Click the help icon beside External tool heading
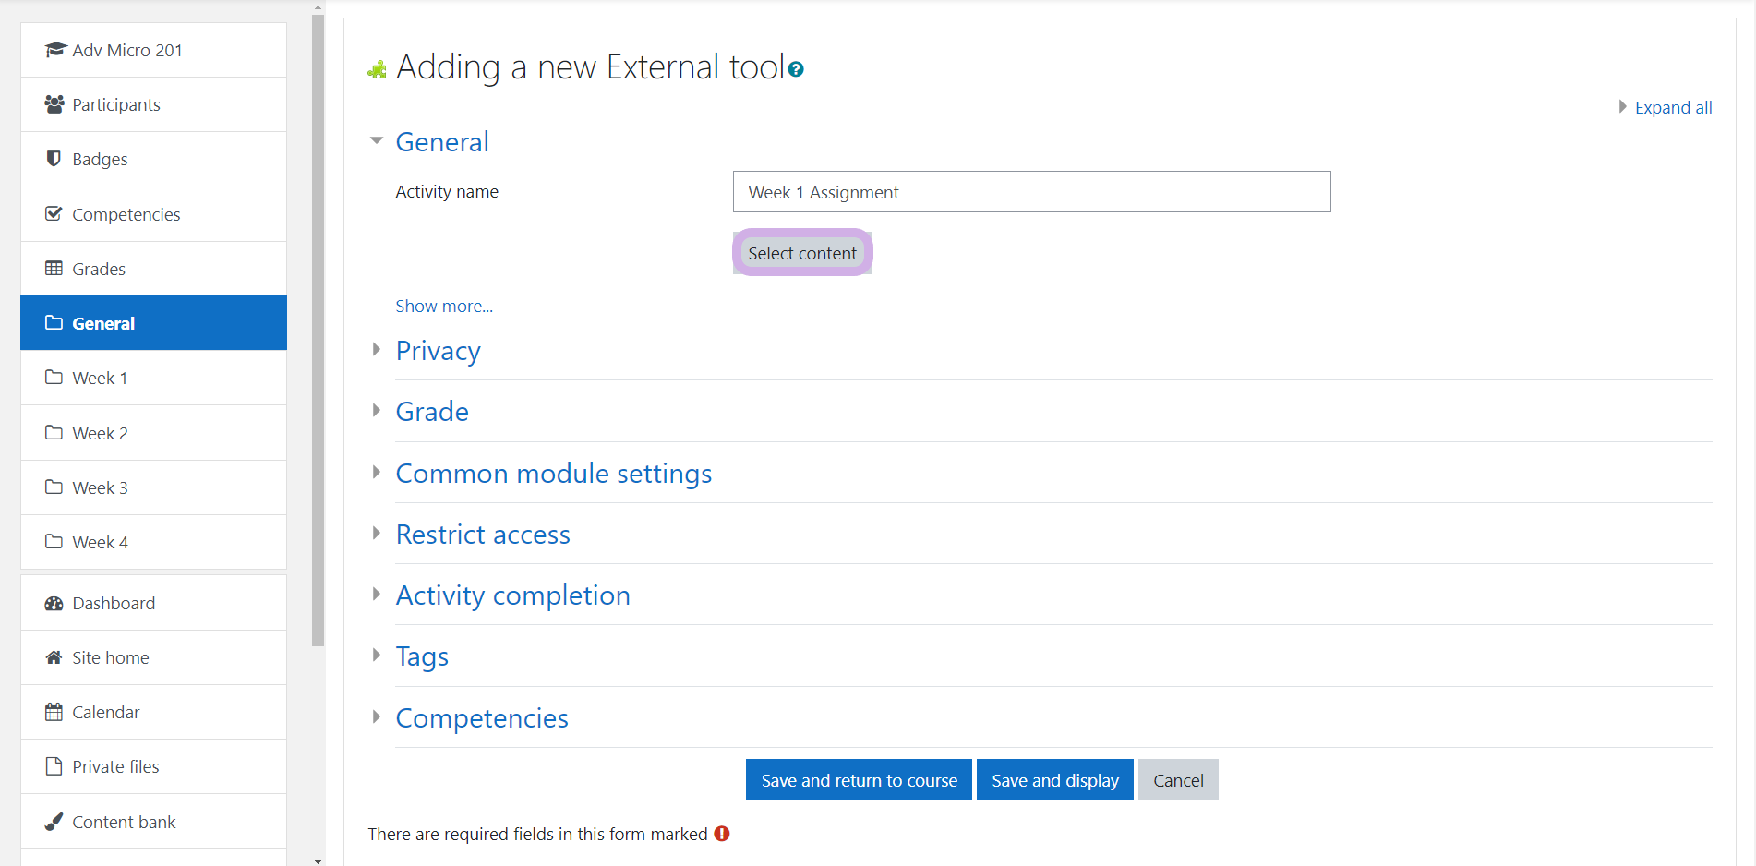1756x866 pixels. (796, 69)
